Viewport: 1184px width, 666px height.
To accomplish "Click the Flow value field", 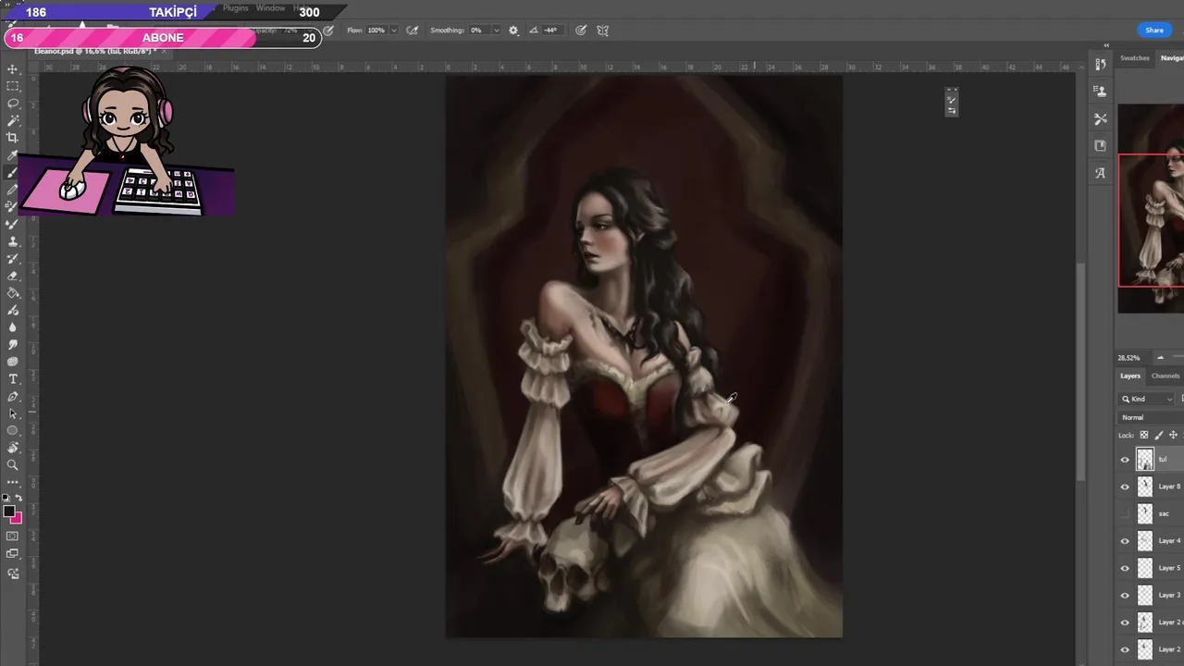I will tap(376, 31).
